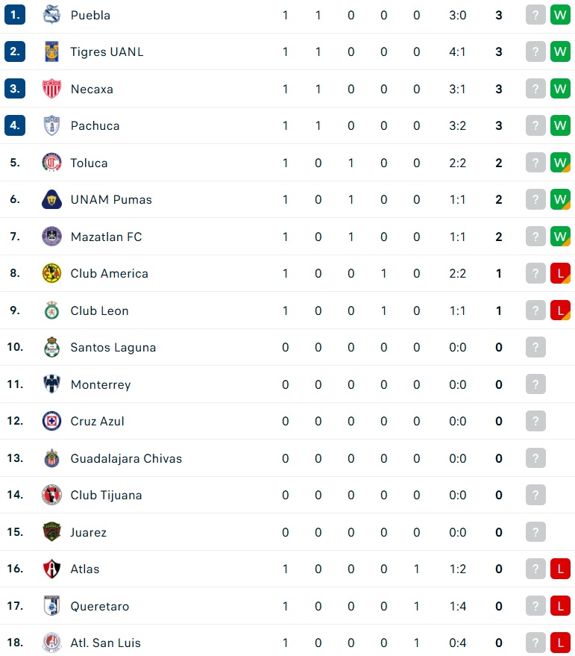Click the Tigres UANL team logo
The height and width of the screenshot is (656, 575).
pyautogui.click(x=52, y=51)
